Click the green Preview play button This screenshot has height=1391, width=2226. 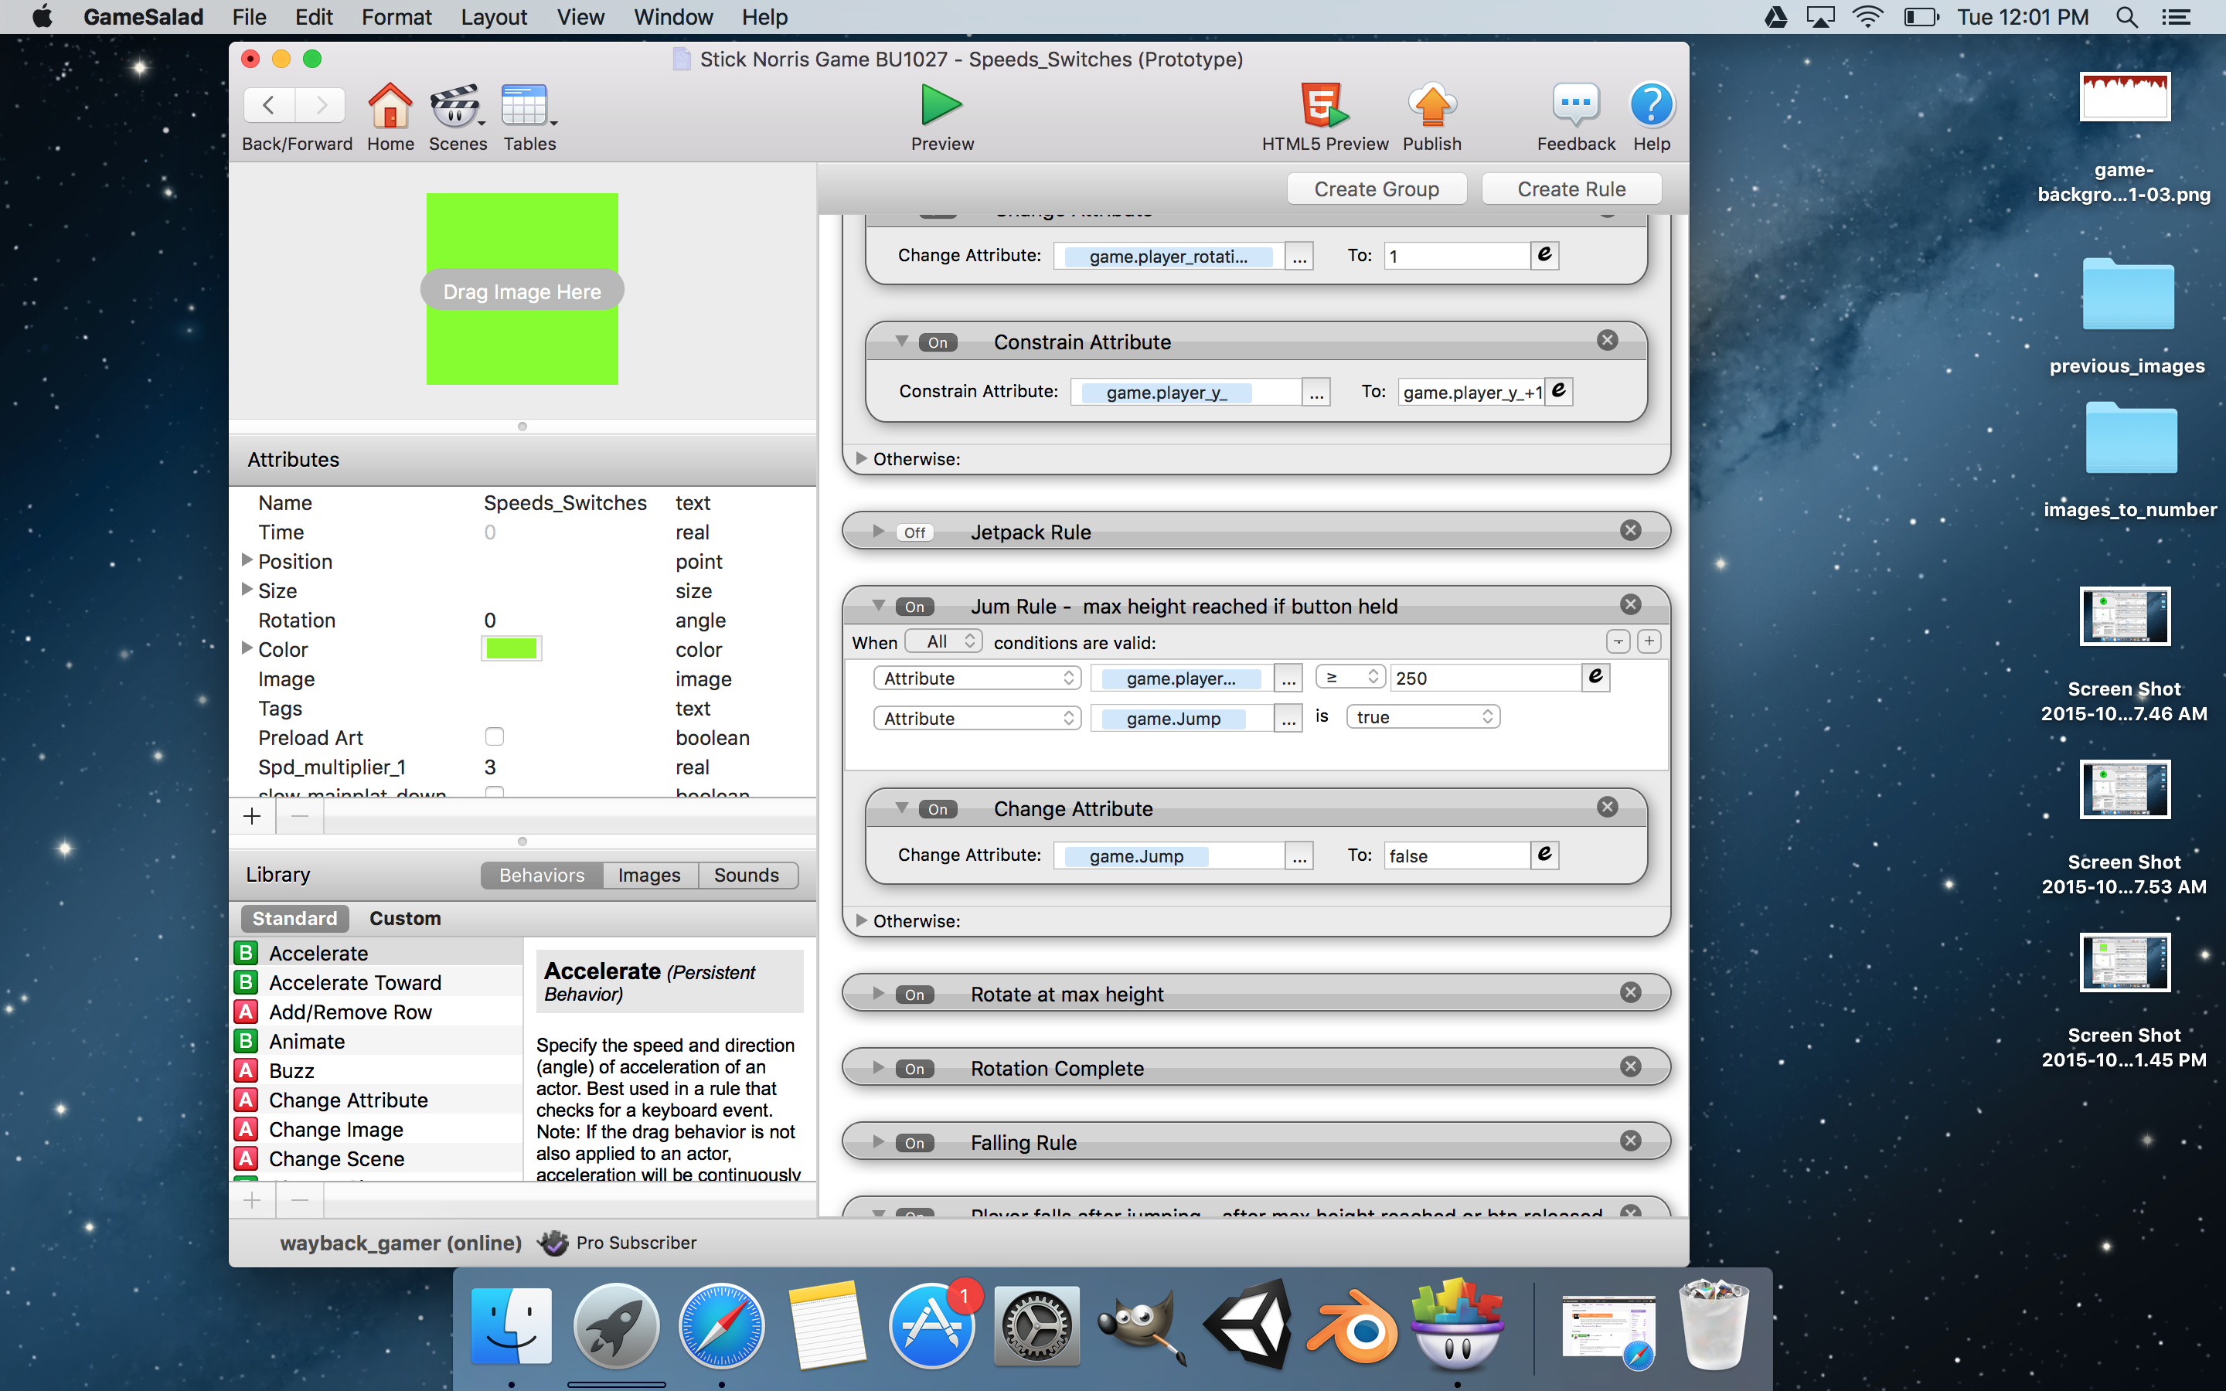941,105
